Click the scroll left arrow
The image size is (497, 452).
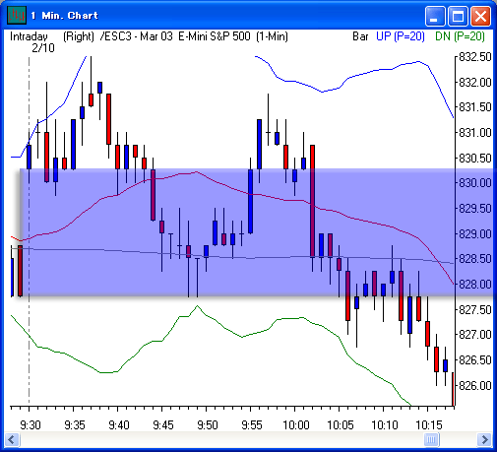click(13, 439)
